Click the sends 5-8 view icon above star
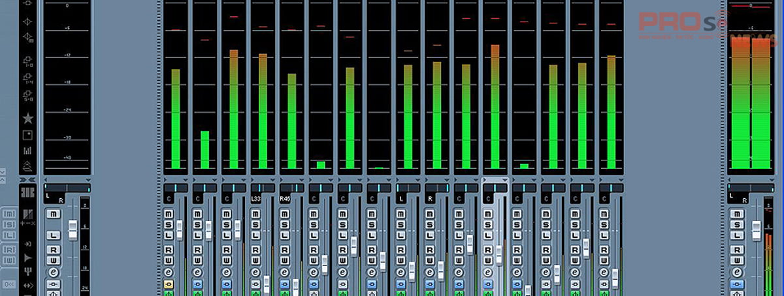Image resolution: width=784 pixels, height=296 pixels. click(28, 96)
